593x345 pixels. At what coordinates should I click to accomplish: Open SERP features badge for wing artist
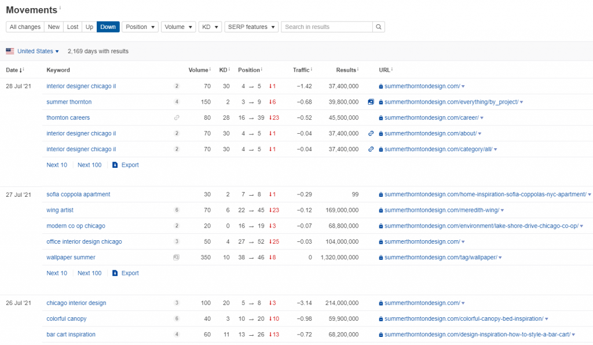(x=177, y=210)
